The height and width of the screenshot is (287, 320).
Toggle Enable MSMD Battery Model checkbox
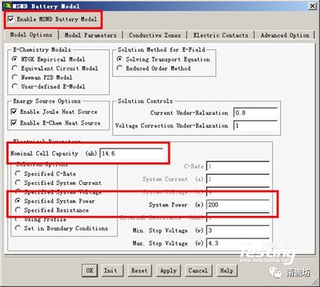[11, 19]
